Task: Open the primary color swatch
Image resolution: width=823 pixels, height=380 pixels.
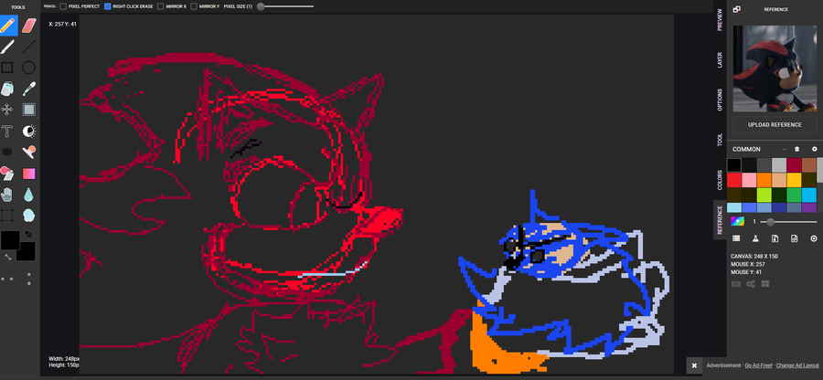Action: pyautogui.click(x=10, y=240)
